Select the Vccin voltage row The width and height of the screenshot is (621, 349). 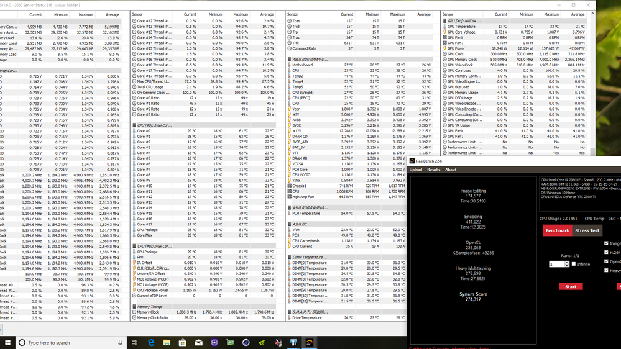click(360, 109)
